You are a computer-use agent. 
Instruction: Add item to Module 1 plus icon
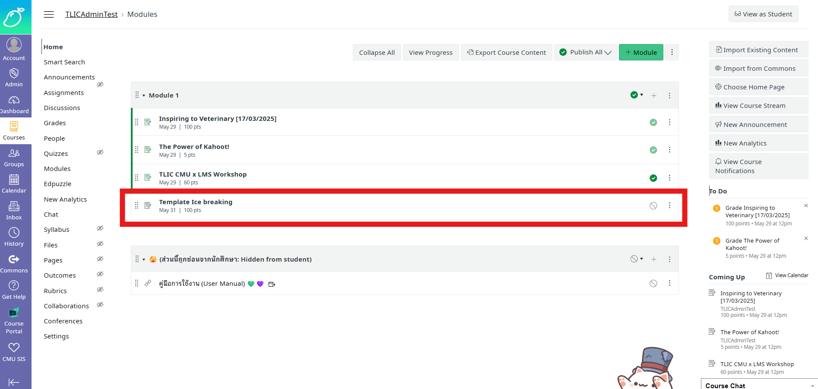click(x=654, y=95)
